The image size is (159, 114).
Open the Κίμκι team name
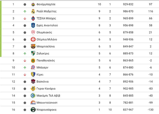tap(40, 74)
